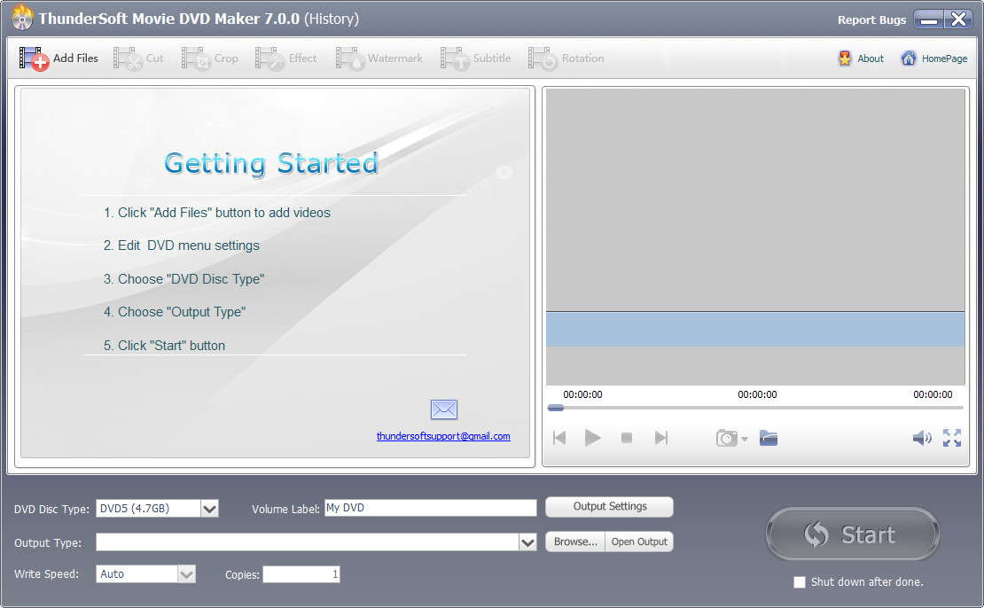Click the email envelope icon

443,409
